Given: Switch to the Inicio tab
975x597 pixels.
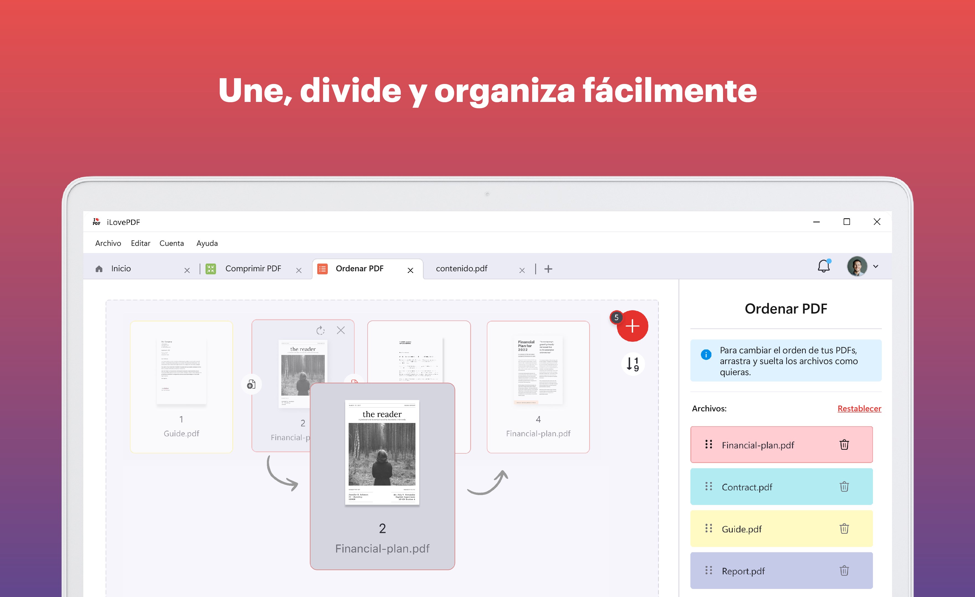Looking at the screenshot, I should (142, 269).
